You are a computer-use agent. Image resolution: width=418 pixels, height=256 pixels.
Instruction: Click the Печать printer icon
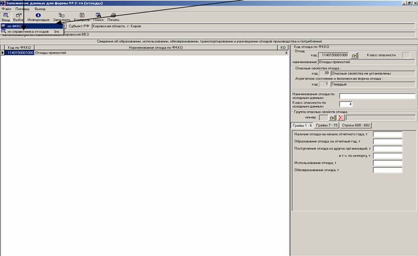pyautogui.click(x=113, y=17)
